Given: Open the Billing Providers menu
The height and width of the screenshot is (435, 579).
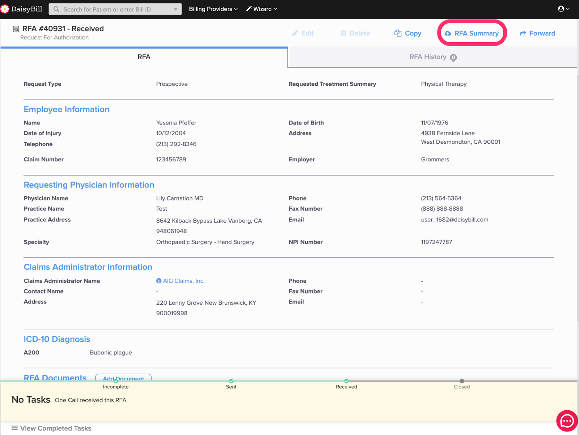Looking at the screenshot, I should (x=213, y=9).
